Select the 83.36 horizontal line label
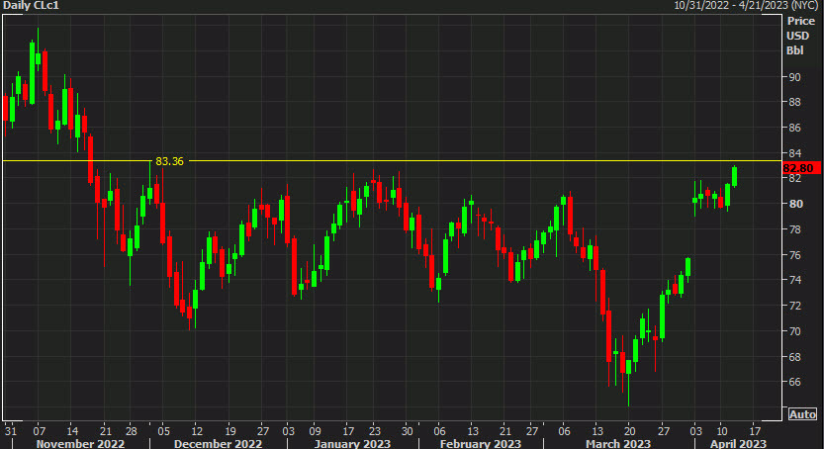 (x=170, y=161)
